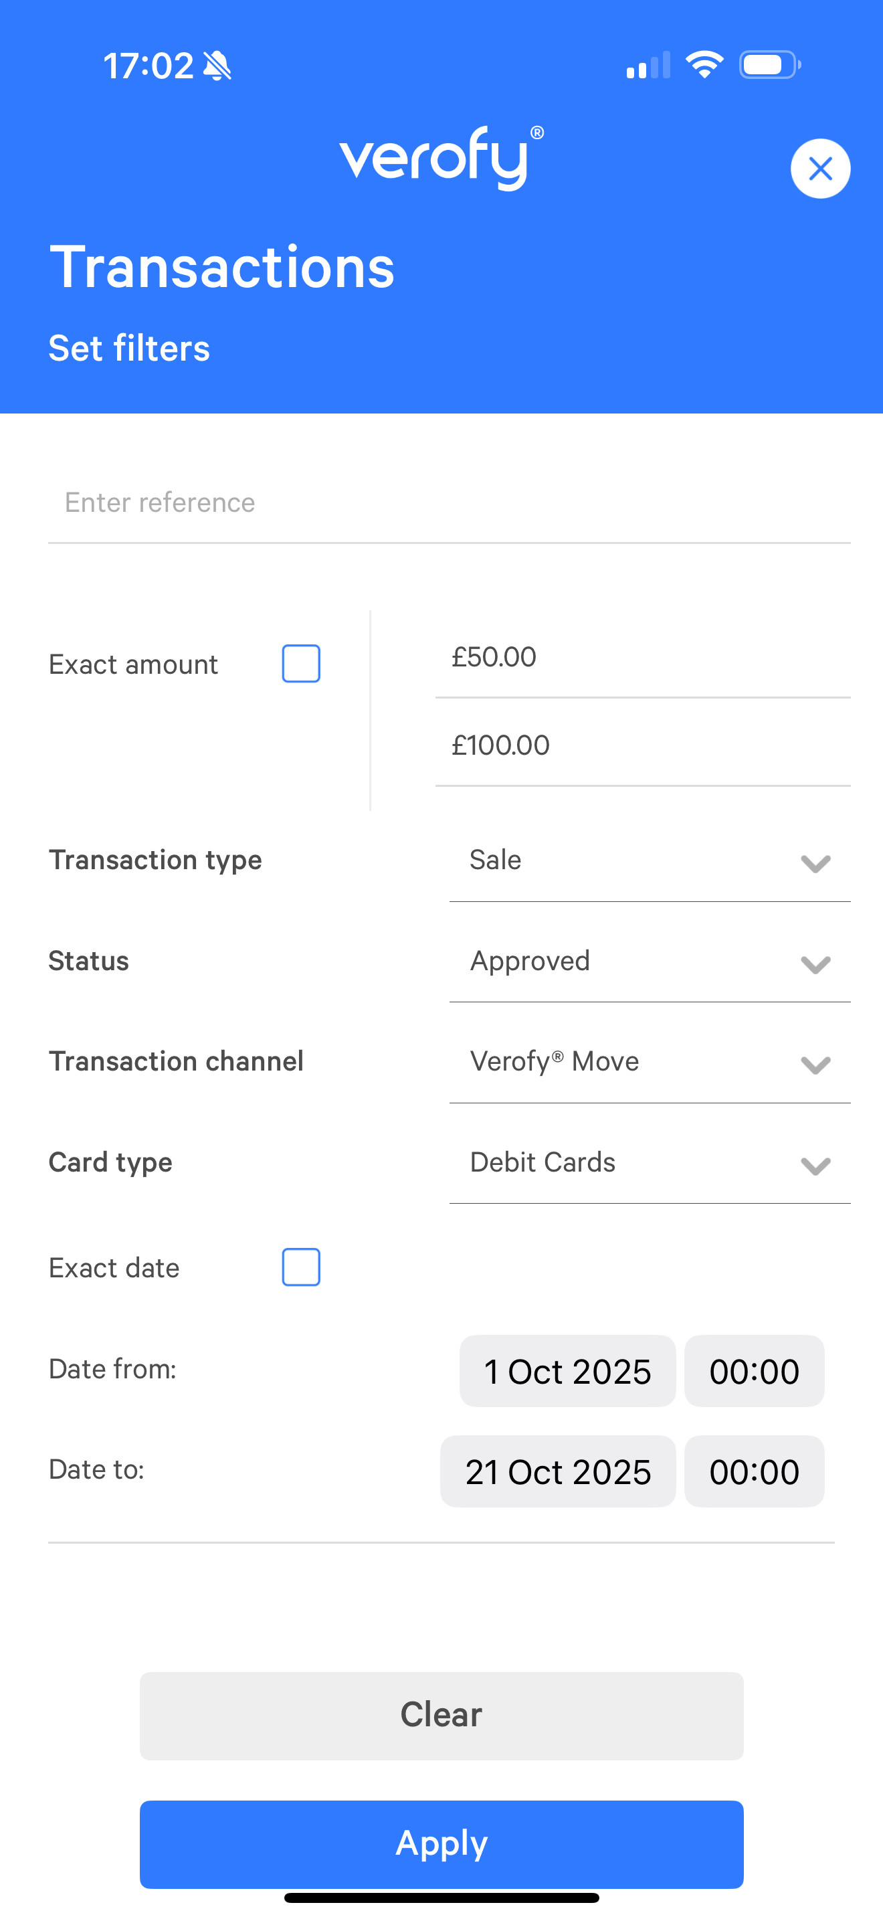Image resolution: width=883 pixels, height=1919 pixels.
Task: Tap the silent mode bell icon
Action: (217, 66)
